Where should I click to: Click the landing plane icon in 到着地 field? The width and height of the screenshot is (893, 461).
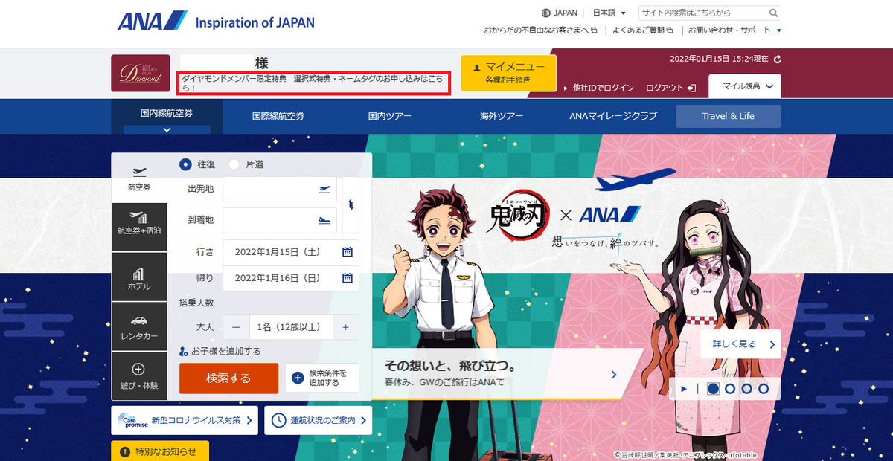tap(324, 219)
